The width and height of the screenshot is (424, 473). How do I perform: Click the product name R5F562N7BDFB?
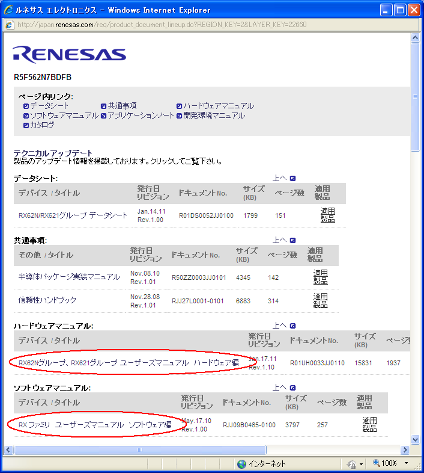[x=43, y=78]
